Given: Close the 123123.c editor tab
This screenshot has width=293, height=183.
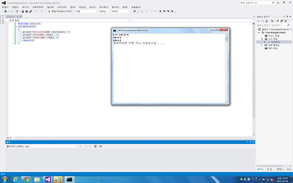Looking at the screenshot, I should (x=21, y=17).
